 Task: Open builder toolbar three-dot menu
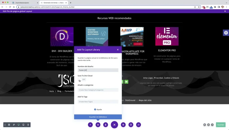[x=5, y=125]
